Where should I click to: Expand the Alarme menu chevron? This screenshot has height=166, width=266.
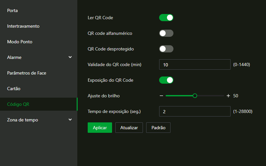click(x=70, y=57)
